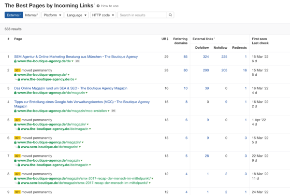The width and height of the screenshot is (290, 195).
Task: Click the '22 Mar '22' first seen date
Action: click(x=260, y=156)
